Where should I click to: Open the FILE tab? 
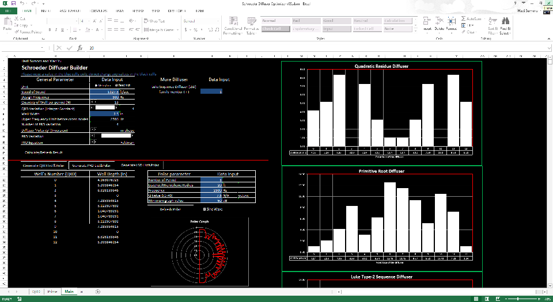click(9, 11)
